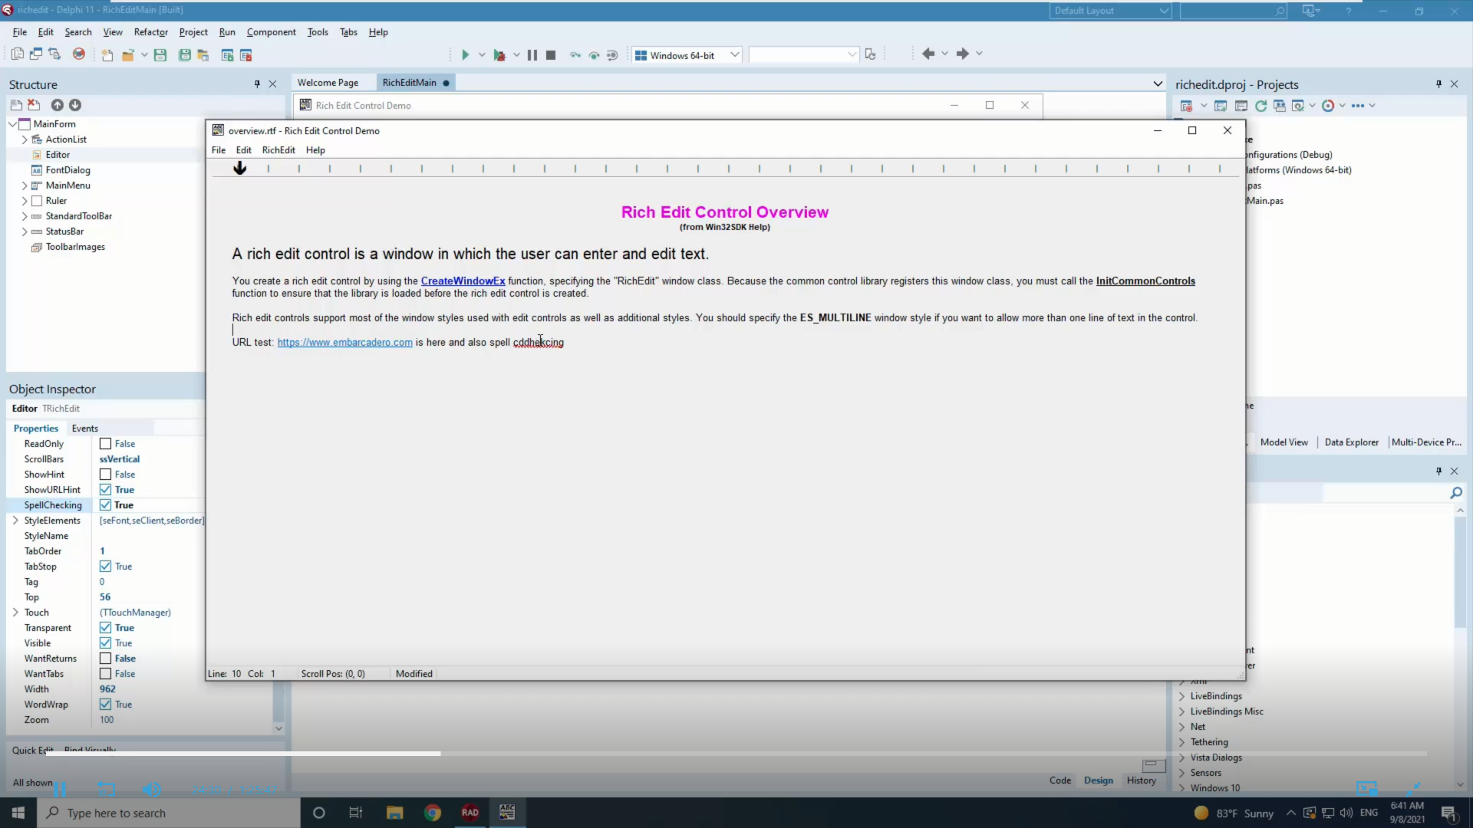
Task: Expand the ActionList tree node
Action: point(25,140)
